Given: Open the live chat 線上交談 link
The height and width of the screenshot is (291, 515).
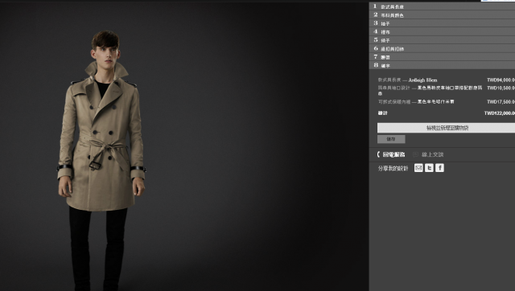Looking at the screenshot, I should (x=428, y=154).
